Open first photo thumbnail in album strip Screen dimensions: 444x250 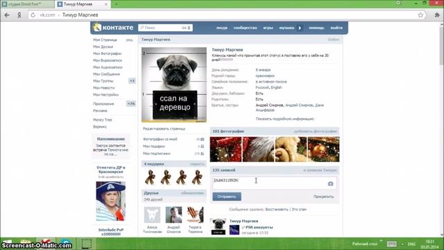pyautogui.click(x=225, y=149)
